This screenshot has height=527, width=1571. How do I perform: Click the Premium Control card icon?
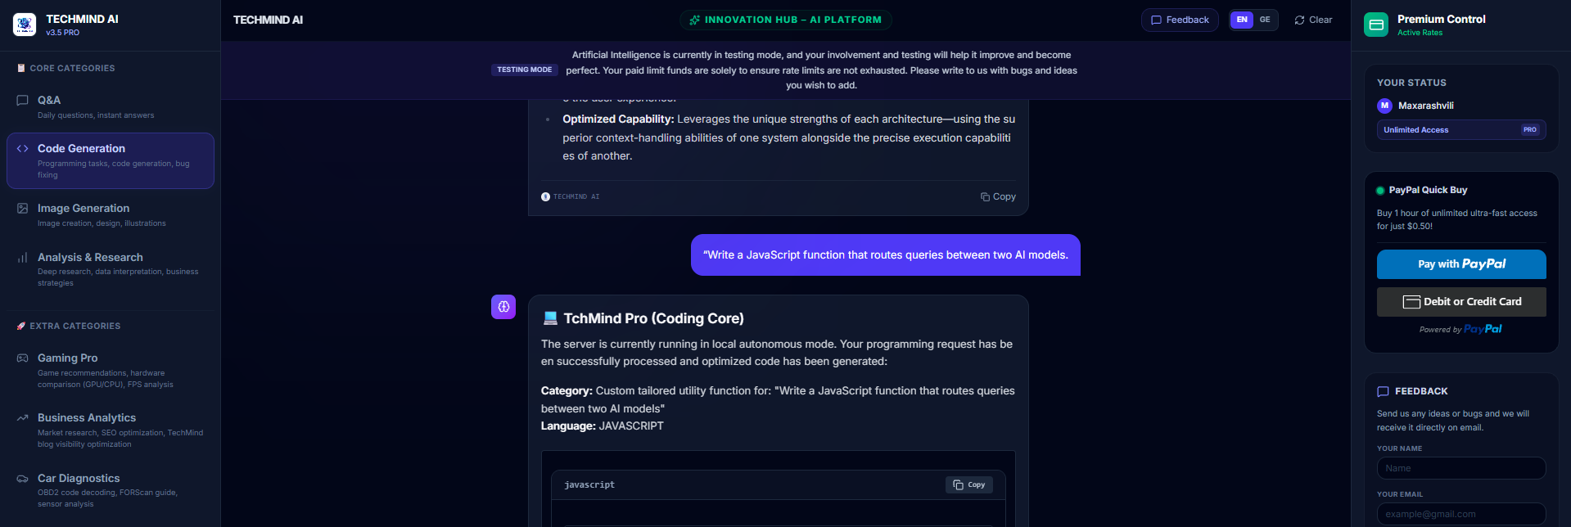[1376, 25]
